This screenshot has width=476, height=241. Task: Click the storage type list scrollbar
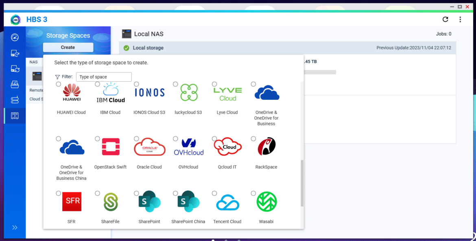(x=302, y=183)
